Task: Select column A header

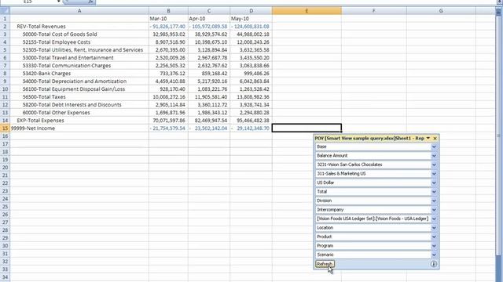Action: pyautogui.click(x=79, y=11)
